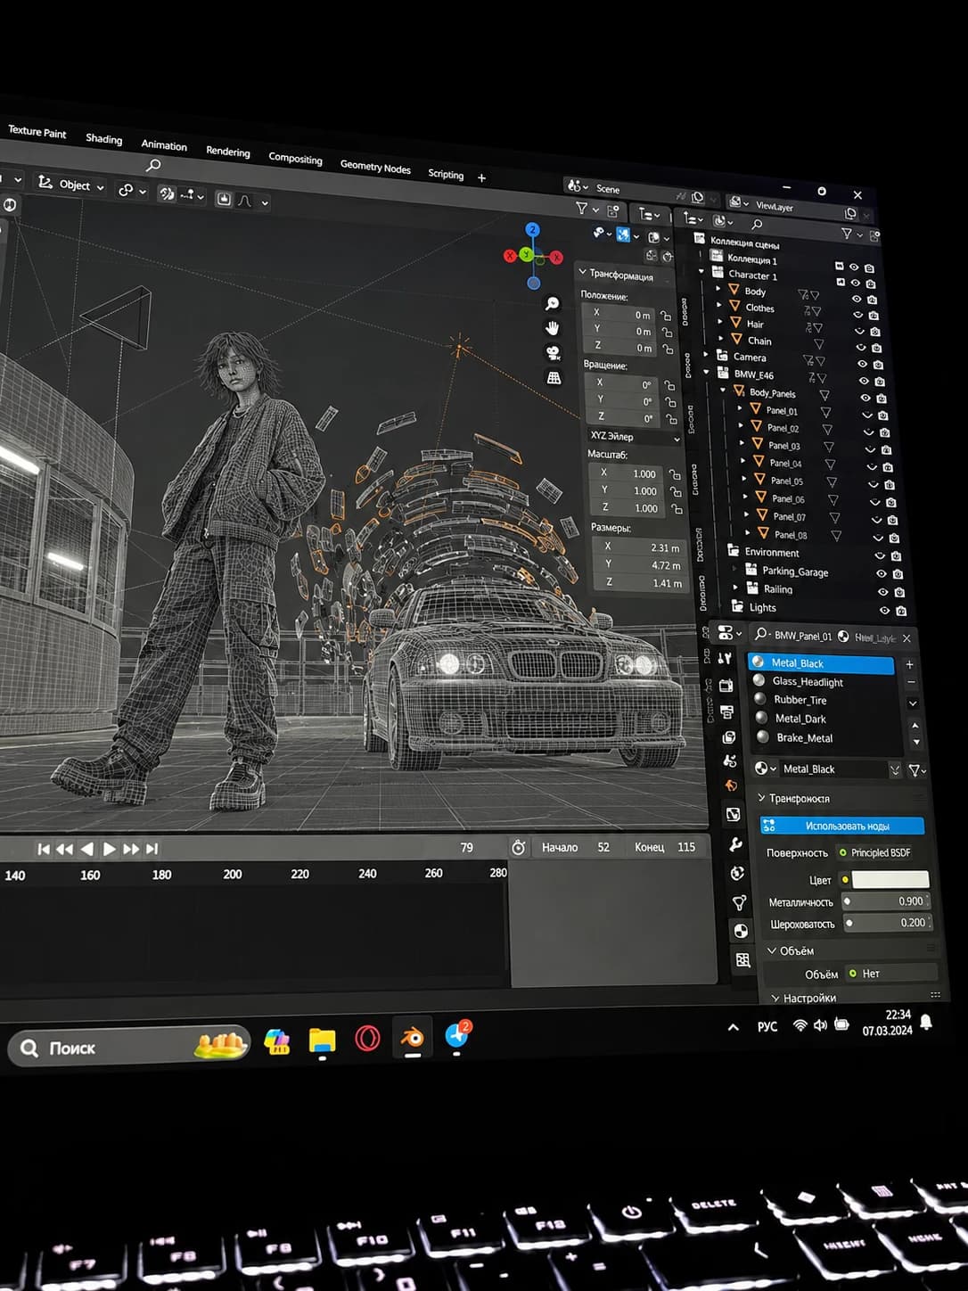Show Panel_01 using its visibility icon
968x1291 pixels.
tap(867, 415)
